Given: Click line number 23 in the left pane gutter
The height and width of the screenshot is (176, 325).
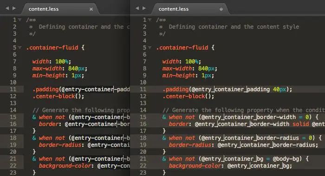Looking at the screenshot, I should (13, 172).
